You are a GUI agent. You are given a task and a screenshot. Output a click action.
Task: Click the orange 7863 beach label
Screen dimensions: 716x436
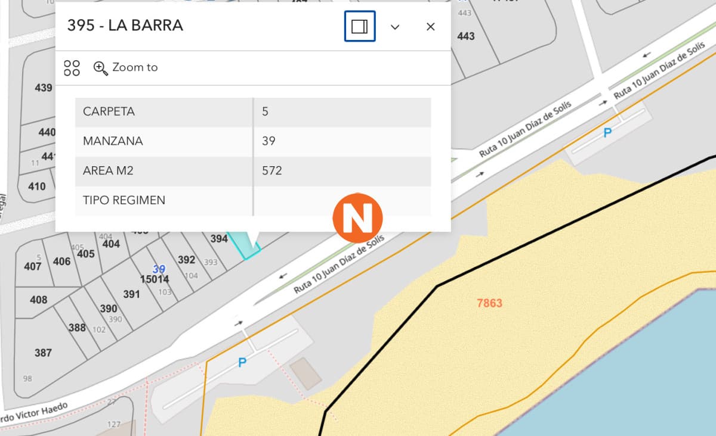(490, 303)
